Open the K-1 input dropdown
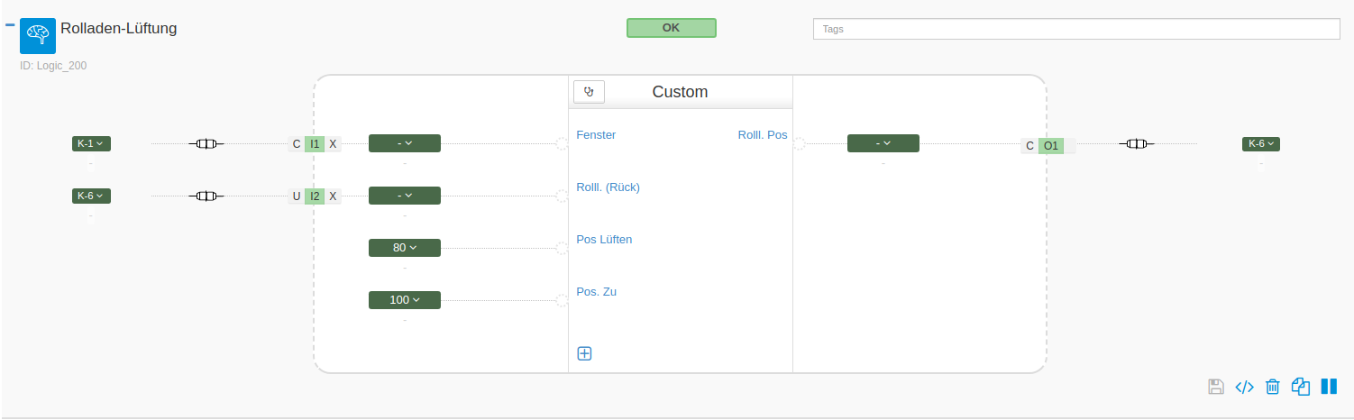The height and width of the screenshot is (420, 1354). pos(91,143)
